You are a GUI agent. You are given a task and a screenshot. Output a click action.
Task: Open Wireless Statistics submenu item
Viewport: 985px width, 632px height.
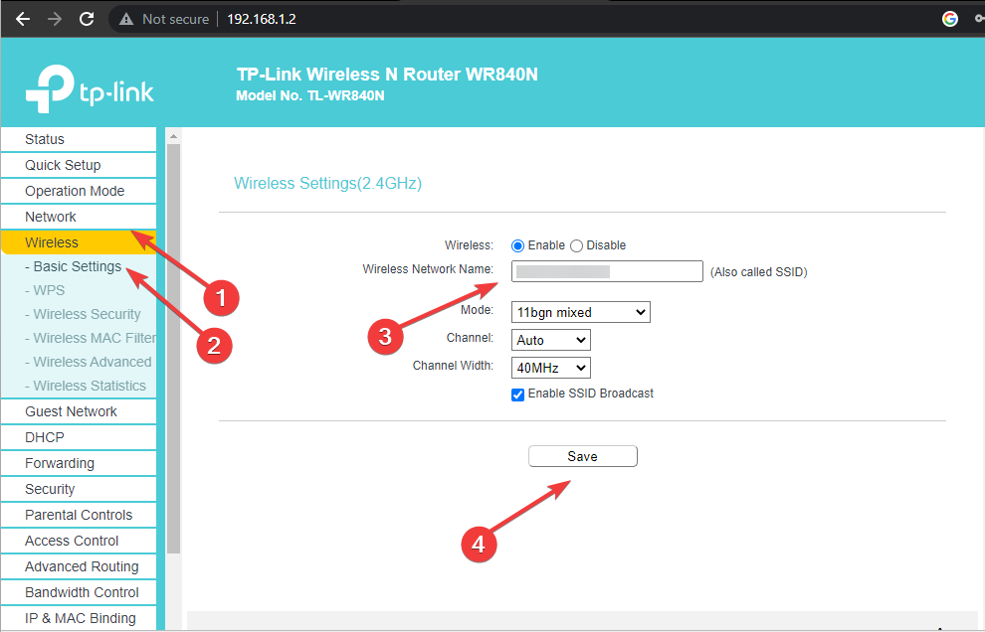85,386
